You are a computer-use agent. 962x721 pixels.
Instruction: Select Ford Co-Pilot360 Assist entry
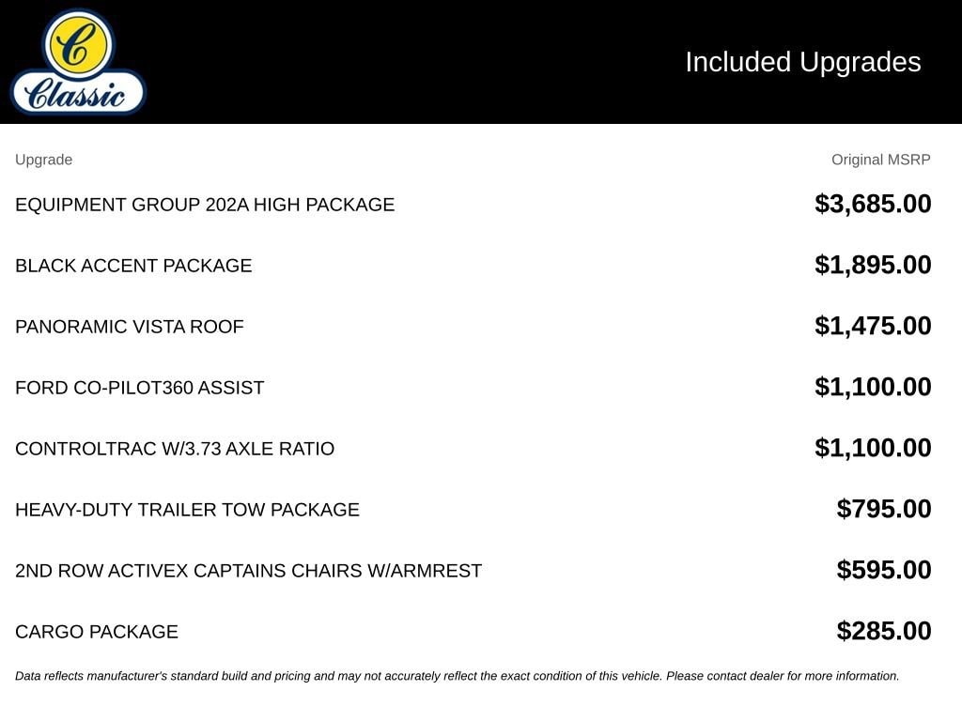[x=139, y=388]
